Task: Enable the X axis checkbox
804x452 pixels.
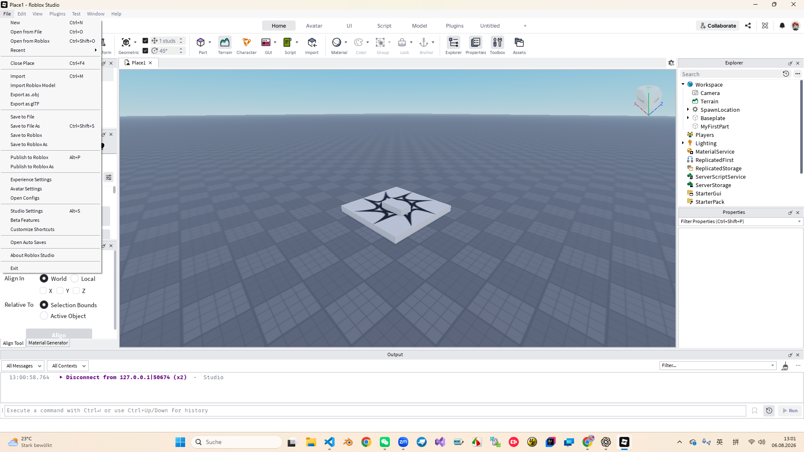Action: click(43, 290)
